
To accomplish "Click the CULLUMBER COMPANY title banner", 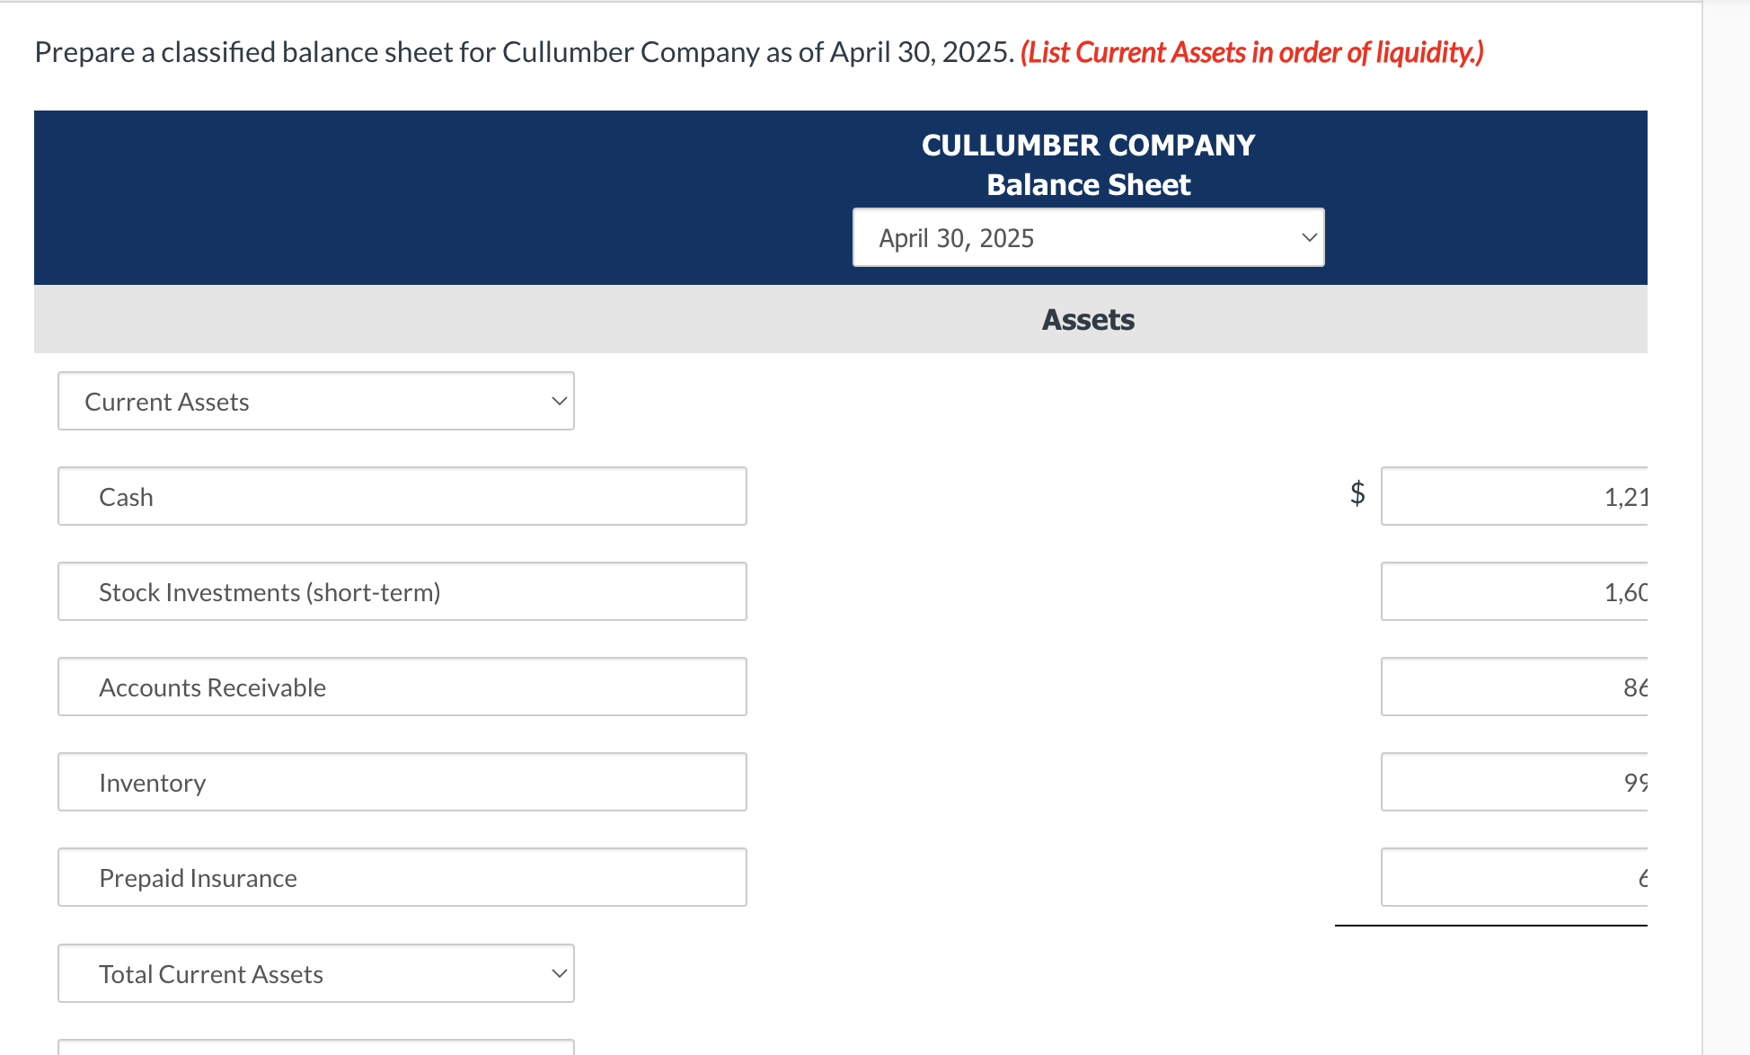I will (x=1087, y=144).
